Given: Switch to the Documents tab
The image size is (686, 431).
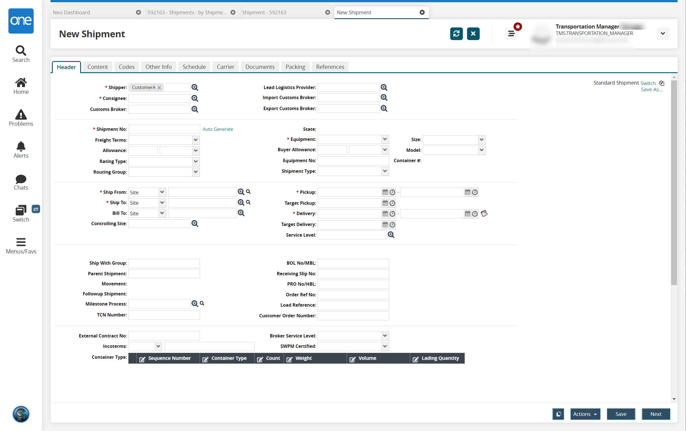Looking at the screenshot, I should [x=260, y=67].
